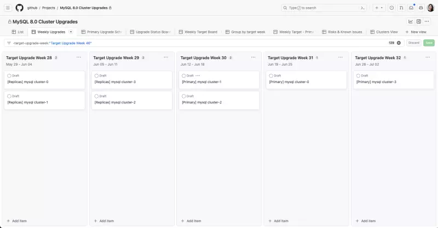Viewport: 438px width, 228px height.
Task: Open [Replicas] mysql cluster-3 card
Action: point(132,80)
